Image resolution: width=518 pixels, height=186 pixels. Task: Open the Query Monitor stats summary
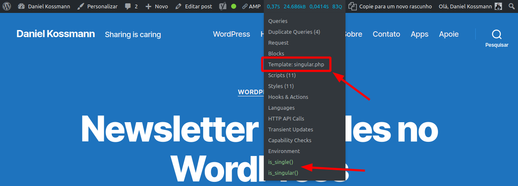tap(304, 7)
